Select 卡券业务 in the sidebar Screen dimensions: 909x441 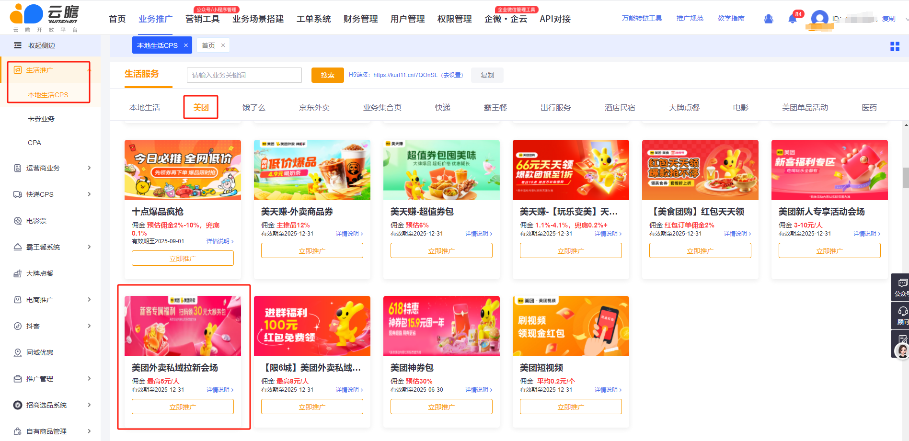[x=41, y=119]
